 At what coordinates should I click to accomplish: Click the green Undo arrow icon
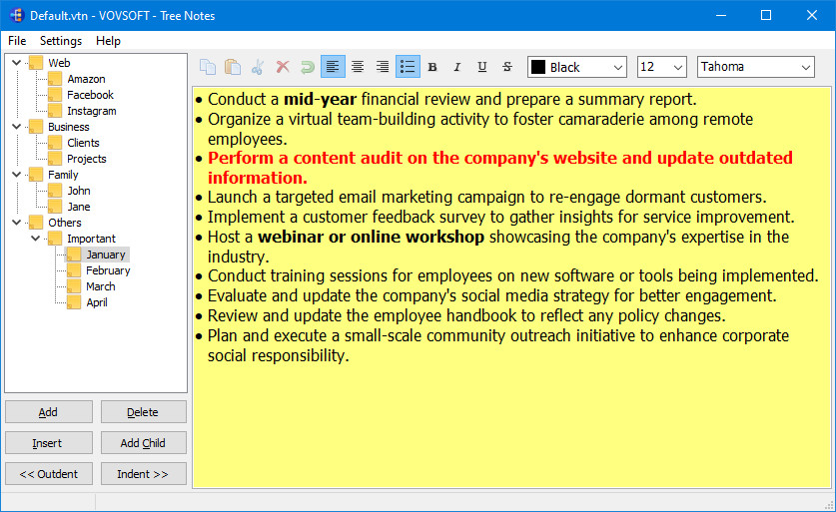pyautogui.click(x=308, y=67)
